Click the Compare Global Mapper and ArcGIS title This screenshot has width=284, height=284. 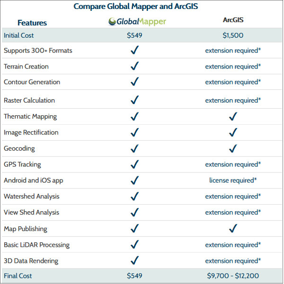point(135,7)
